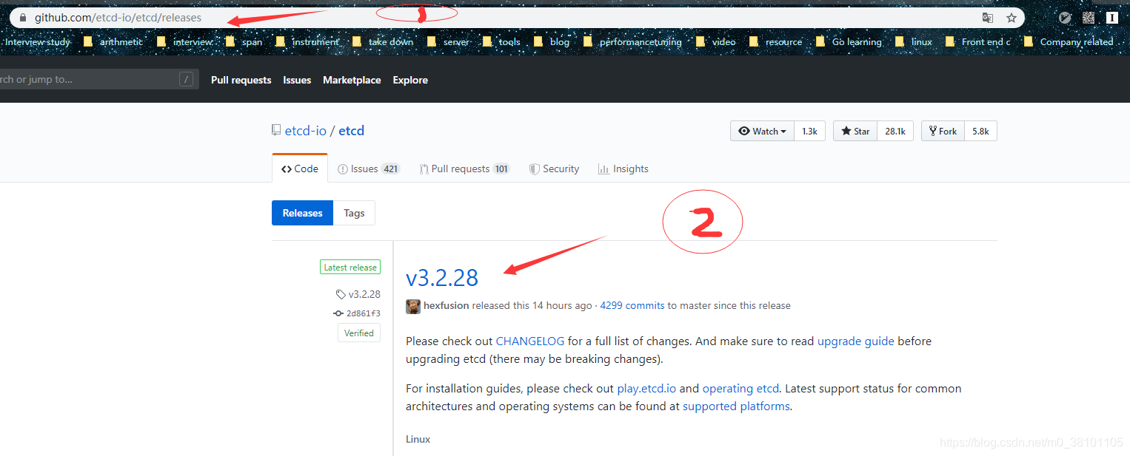Image resolution: width=1130 pixels, height=456 pixels.
Task: Open the etcd repository name link
Action: click(352, 131)
